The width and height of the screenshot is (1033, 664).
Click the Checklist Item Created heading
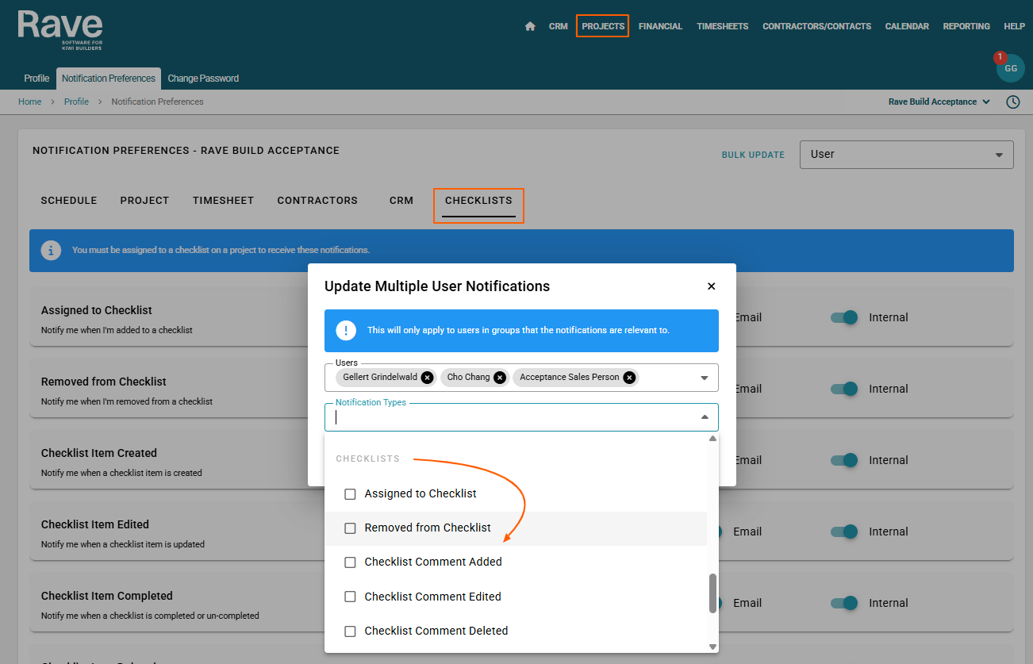pyautogui.click(x=99, y=453)
